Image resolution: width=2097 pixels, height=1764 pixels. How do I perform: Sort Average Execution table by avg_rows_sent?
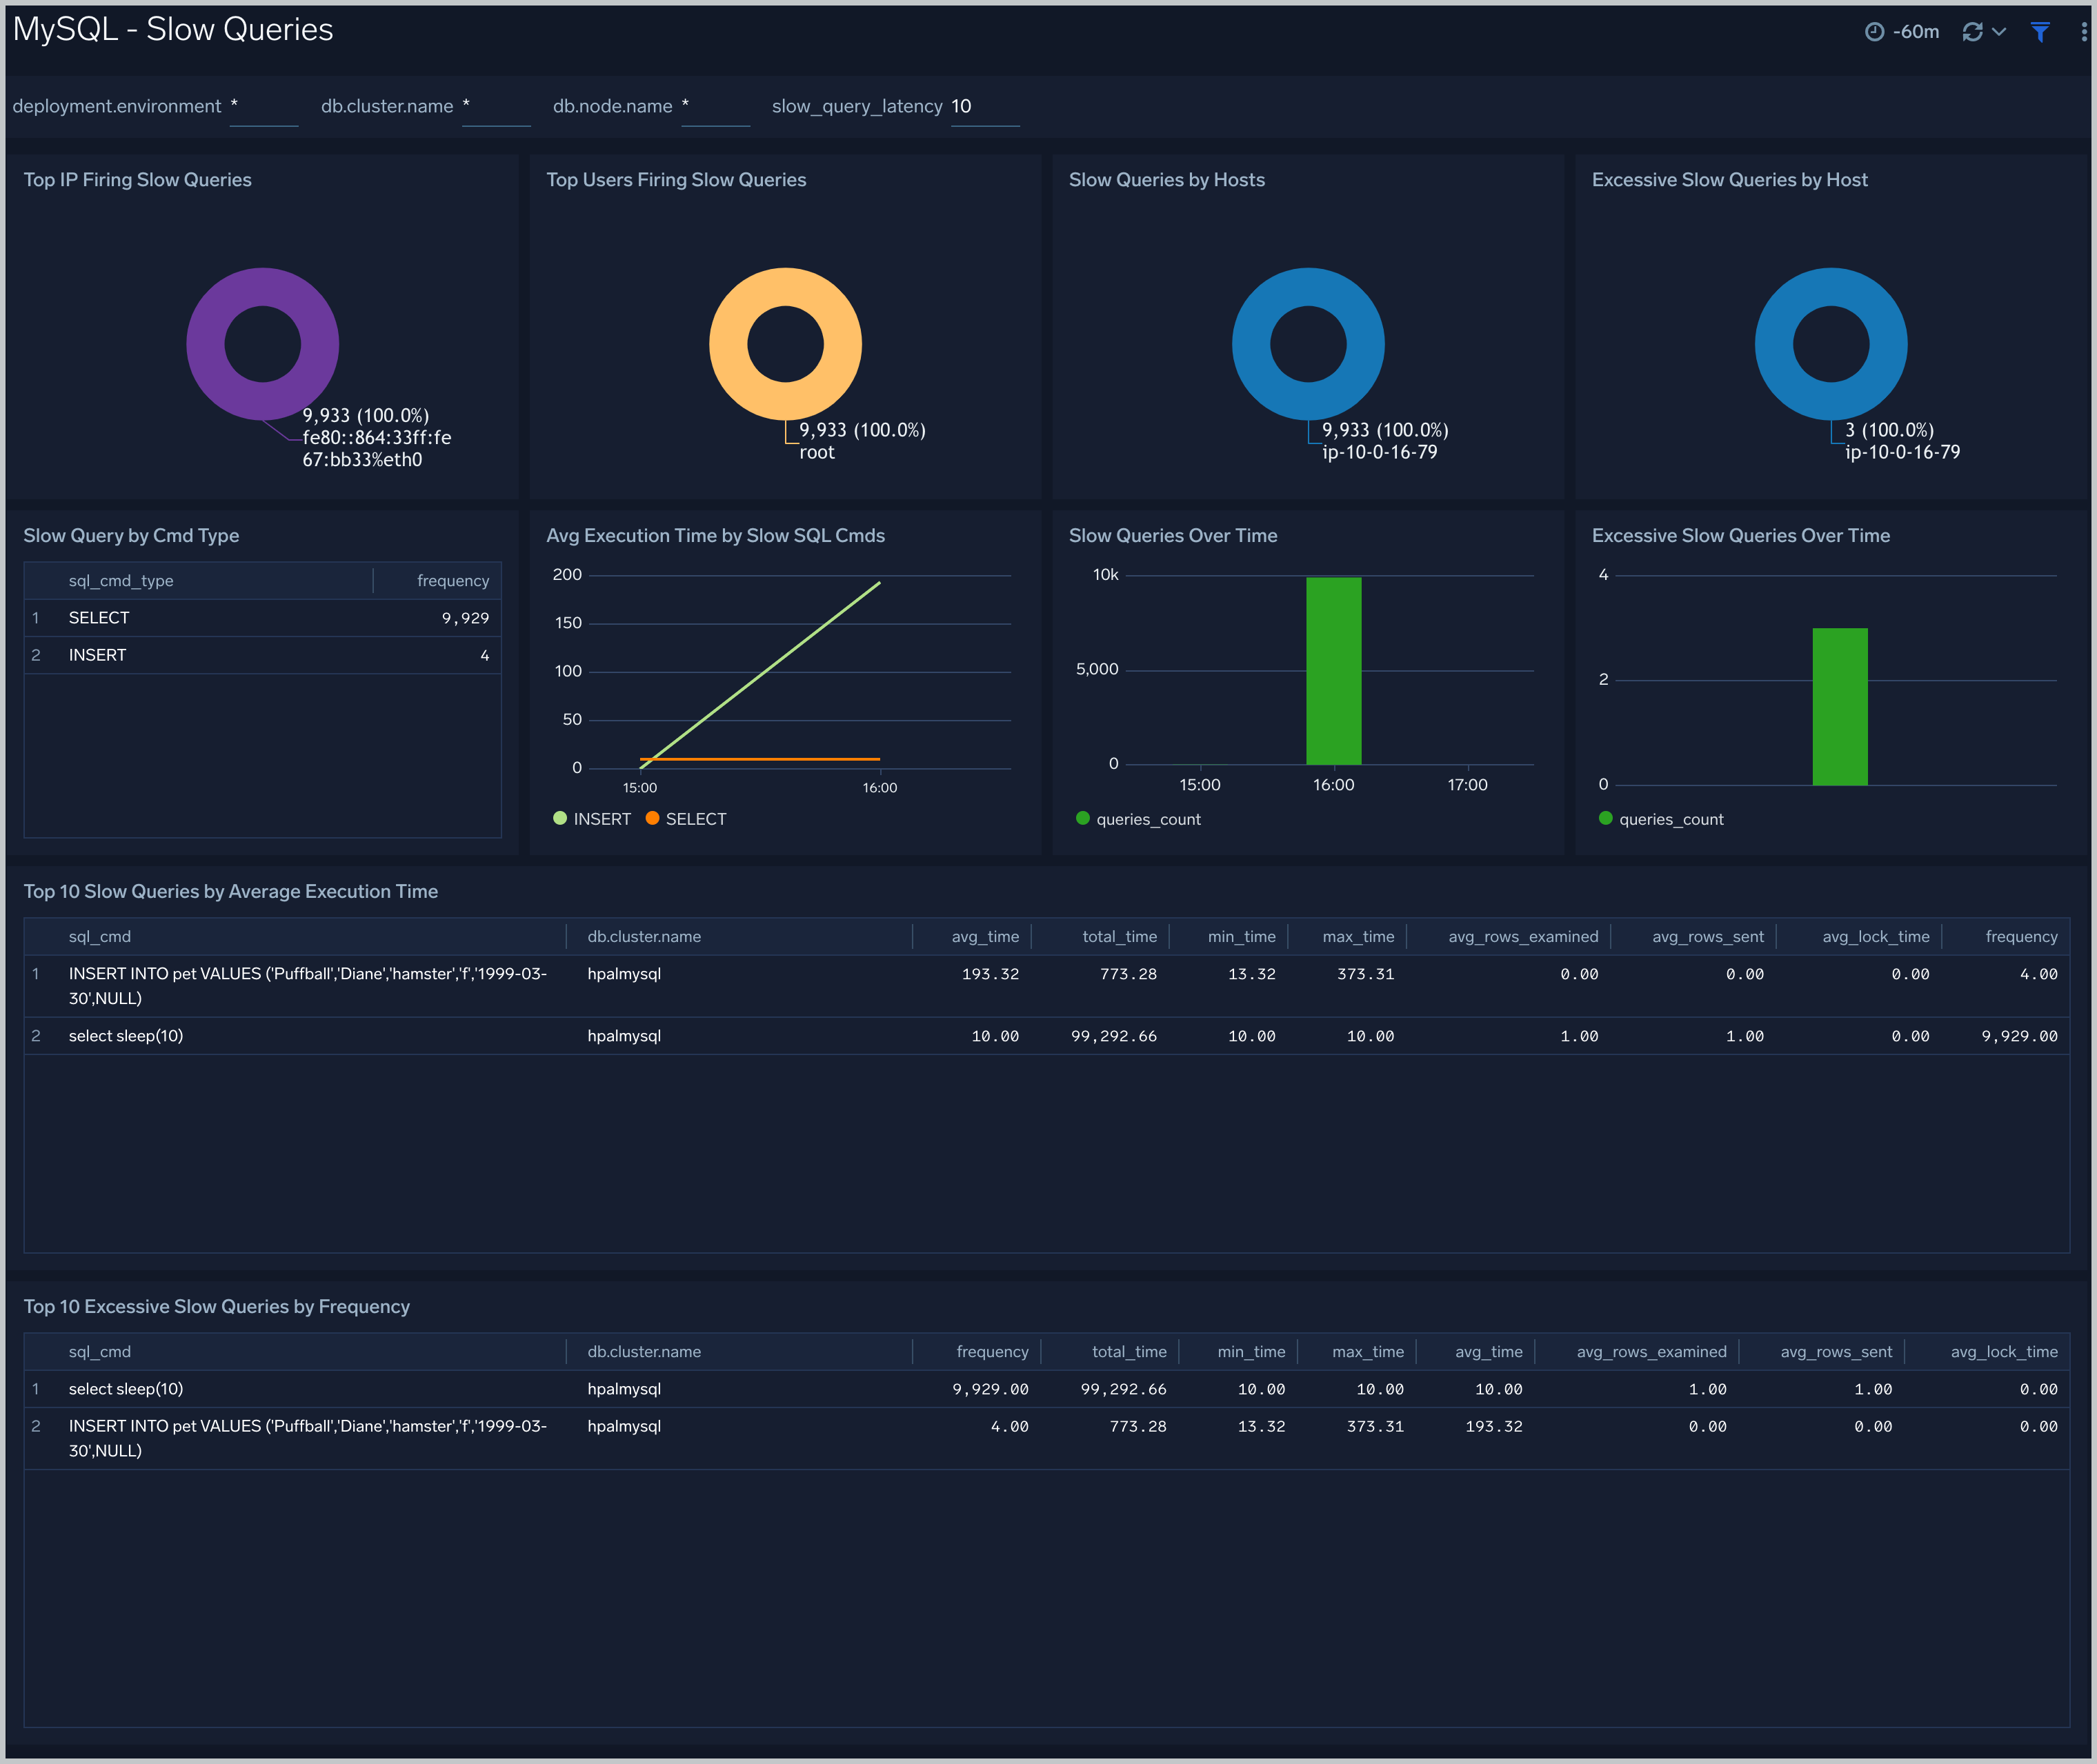[x=1708, y=937]
